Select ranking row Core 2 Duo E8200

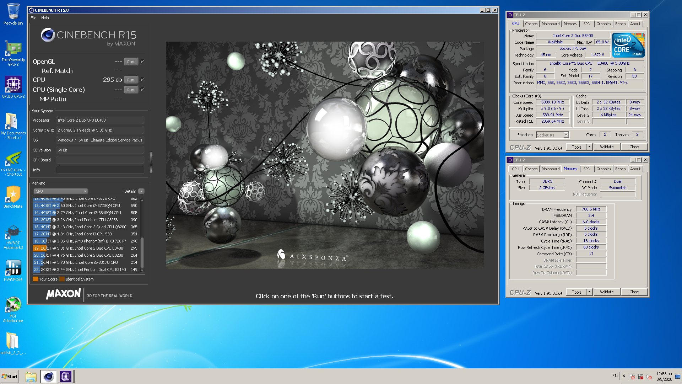point(86,255)
